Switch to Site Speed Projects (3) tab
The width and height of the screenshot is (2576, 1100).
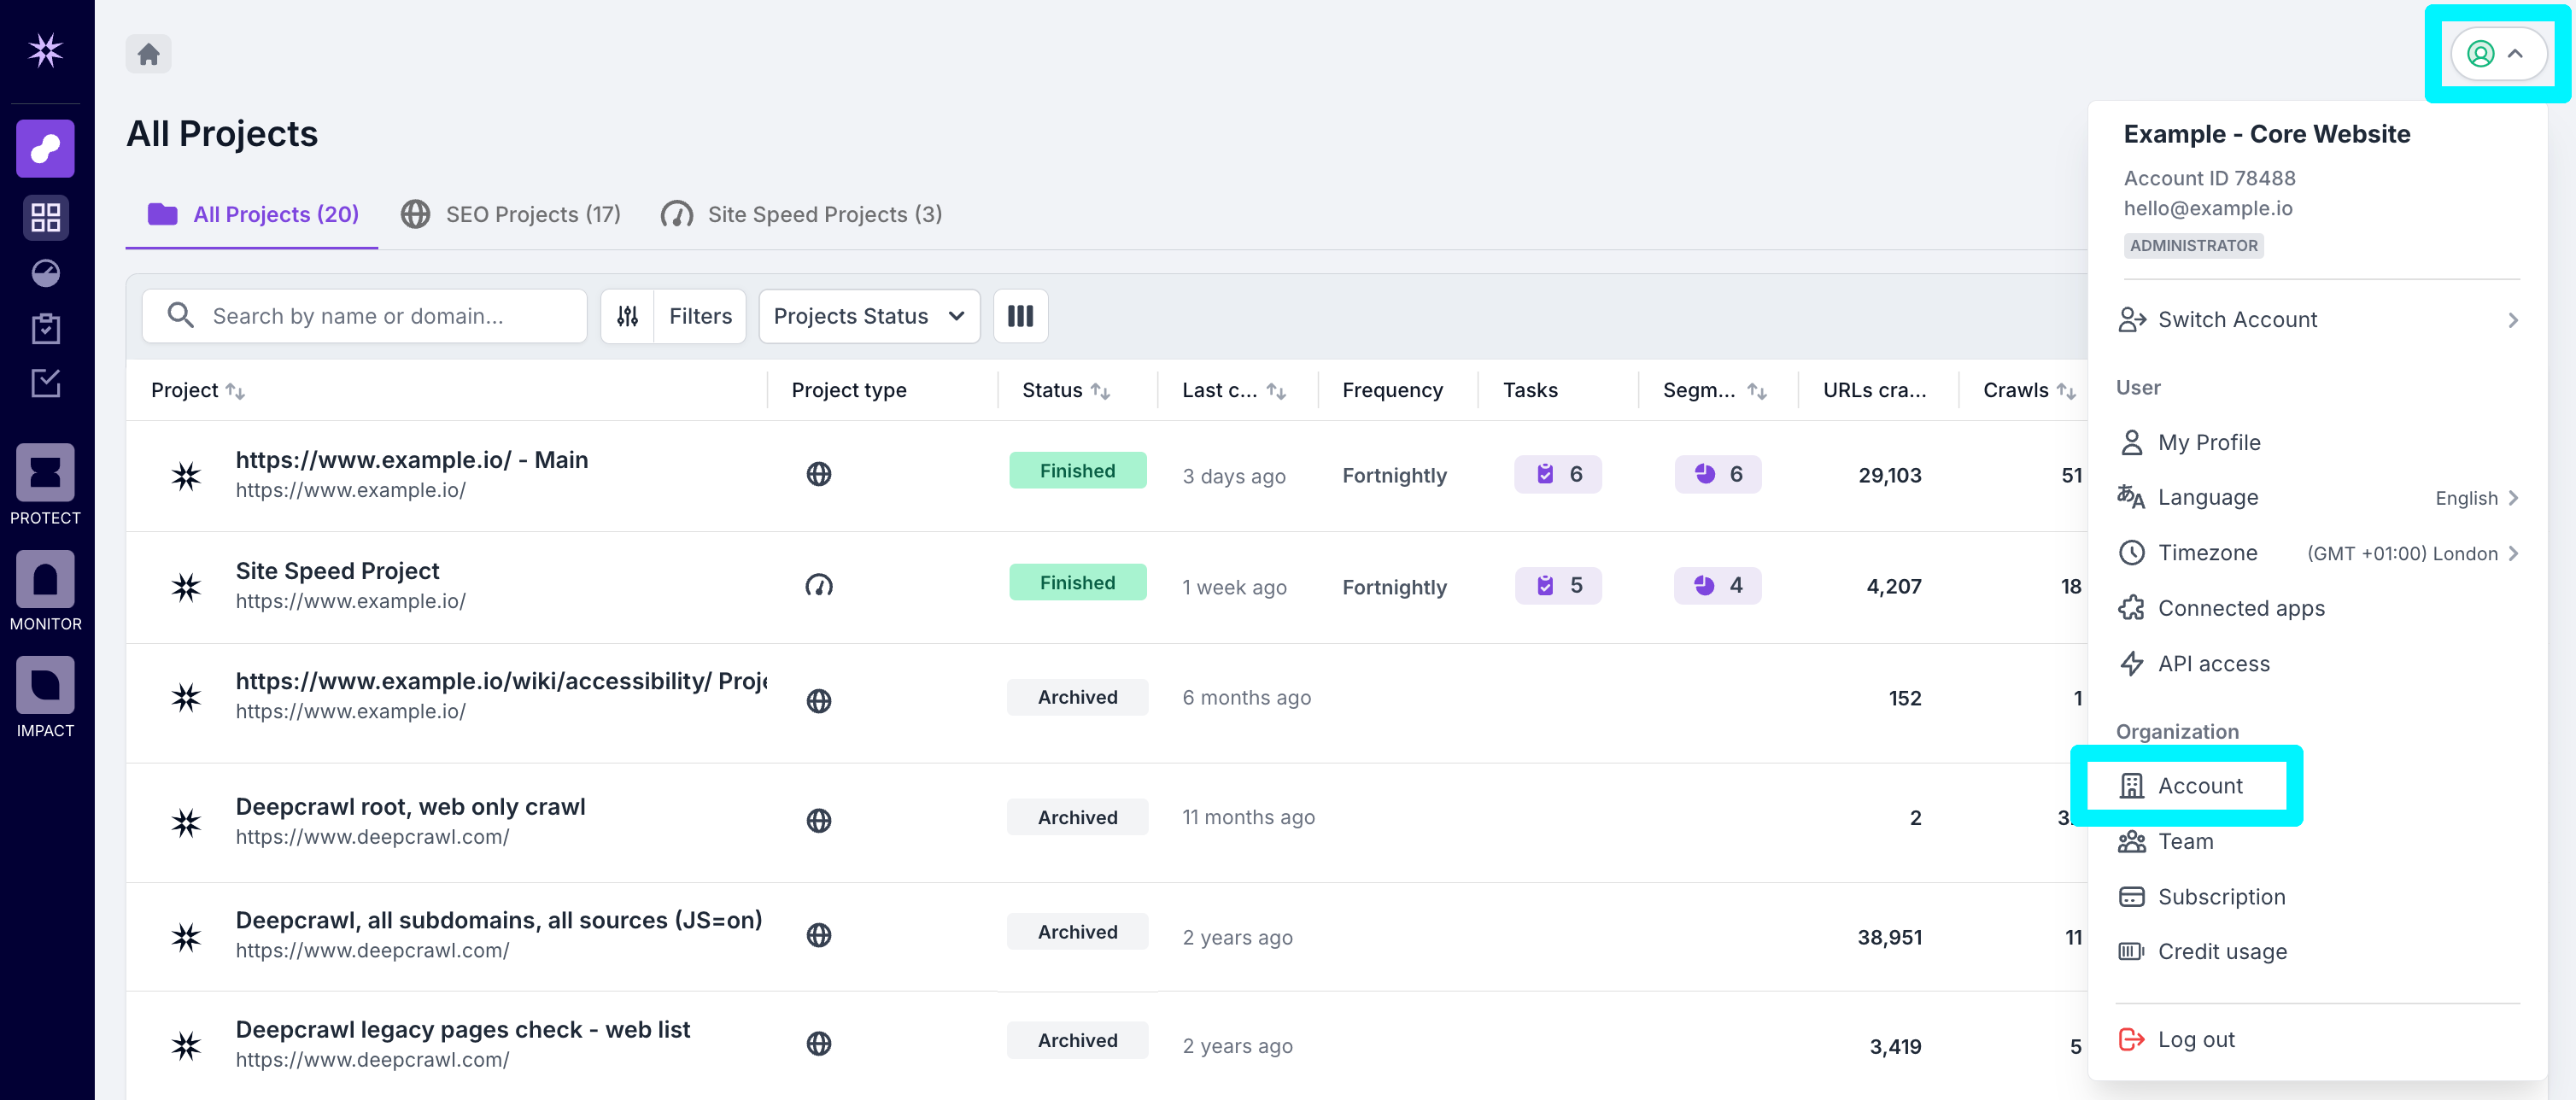coord(801,215)
